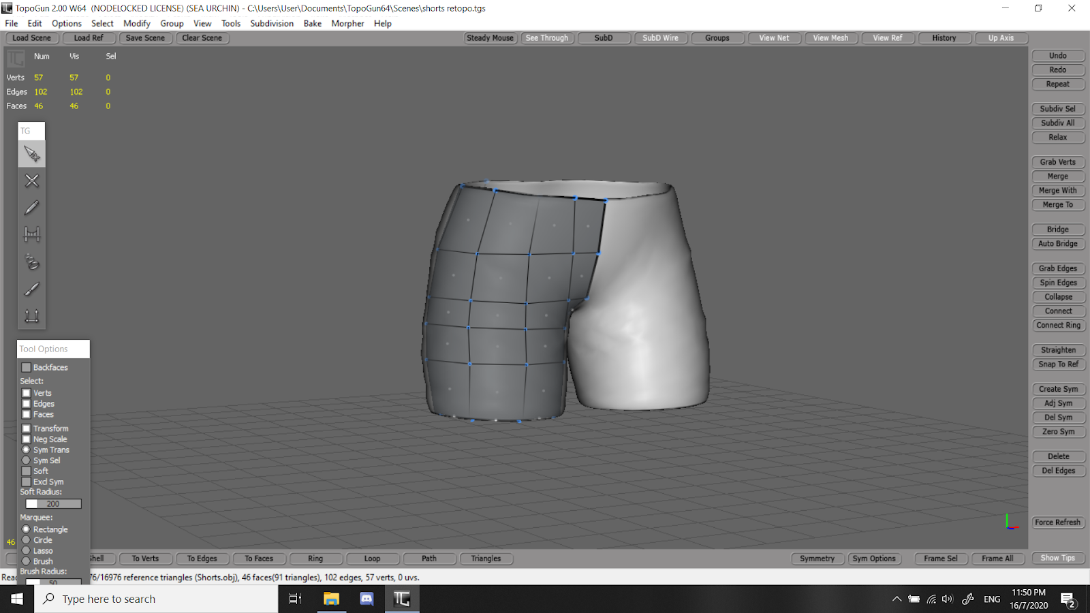The image size is (1090, 613).
Task: Click the Clear Scene button
Action: point(202,38)
